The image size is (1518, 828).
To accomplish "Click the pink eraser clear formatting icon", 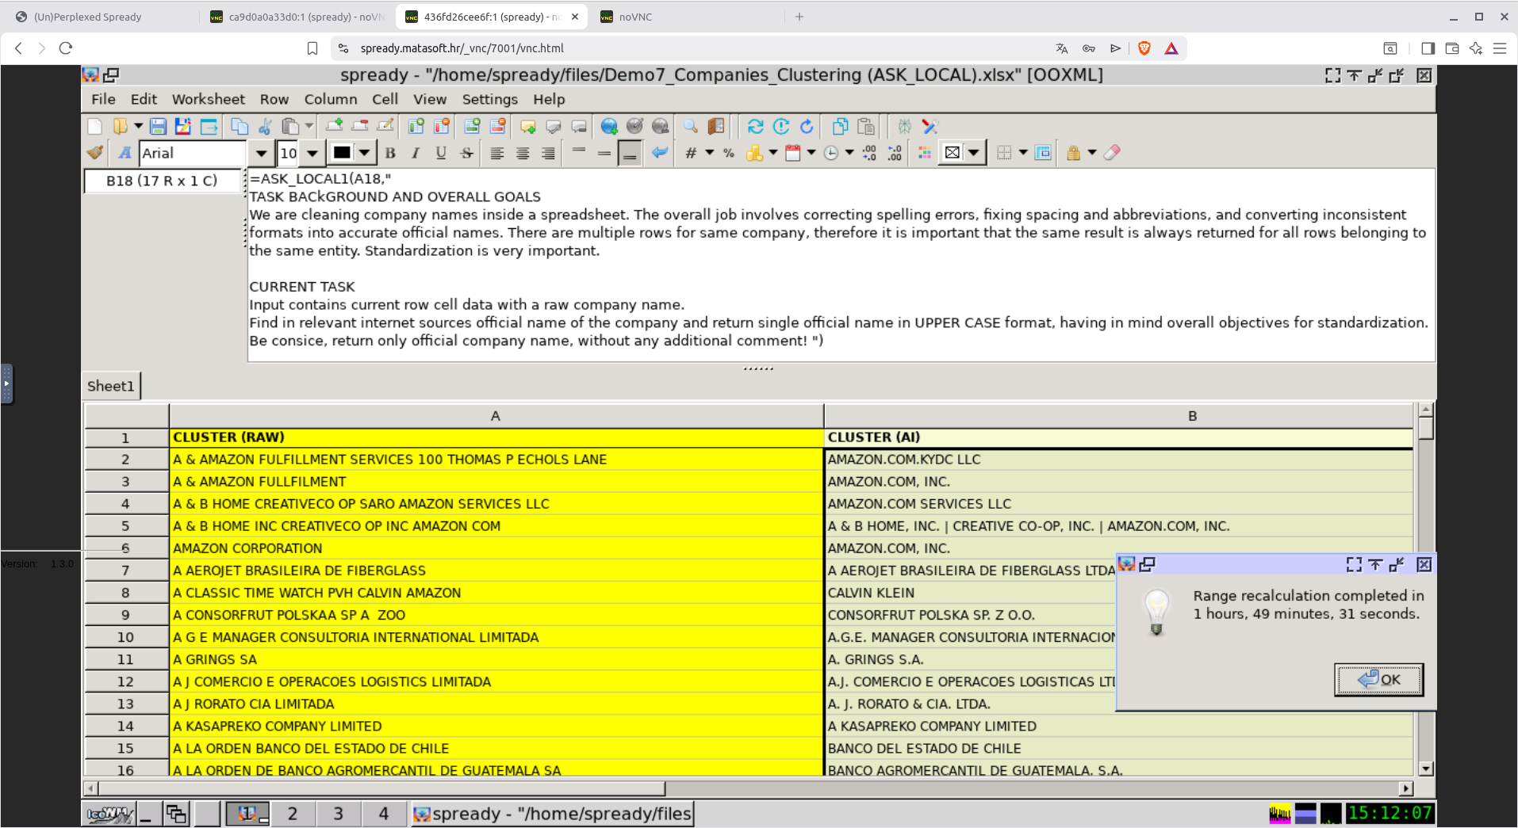I will pos(1112,153).
